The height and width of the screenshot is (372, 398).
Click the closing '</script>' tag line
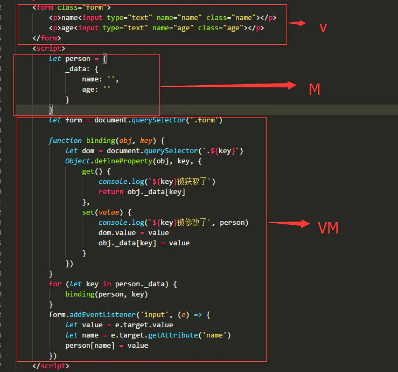tap(51, 366)
